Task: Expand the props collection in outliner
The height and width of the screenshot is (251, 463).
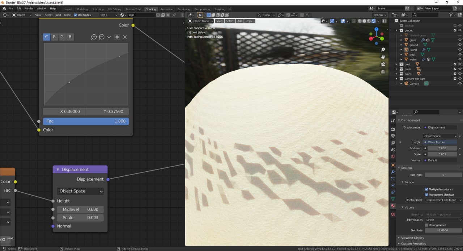Action: pos(396,74)
